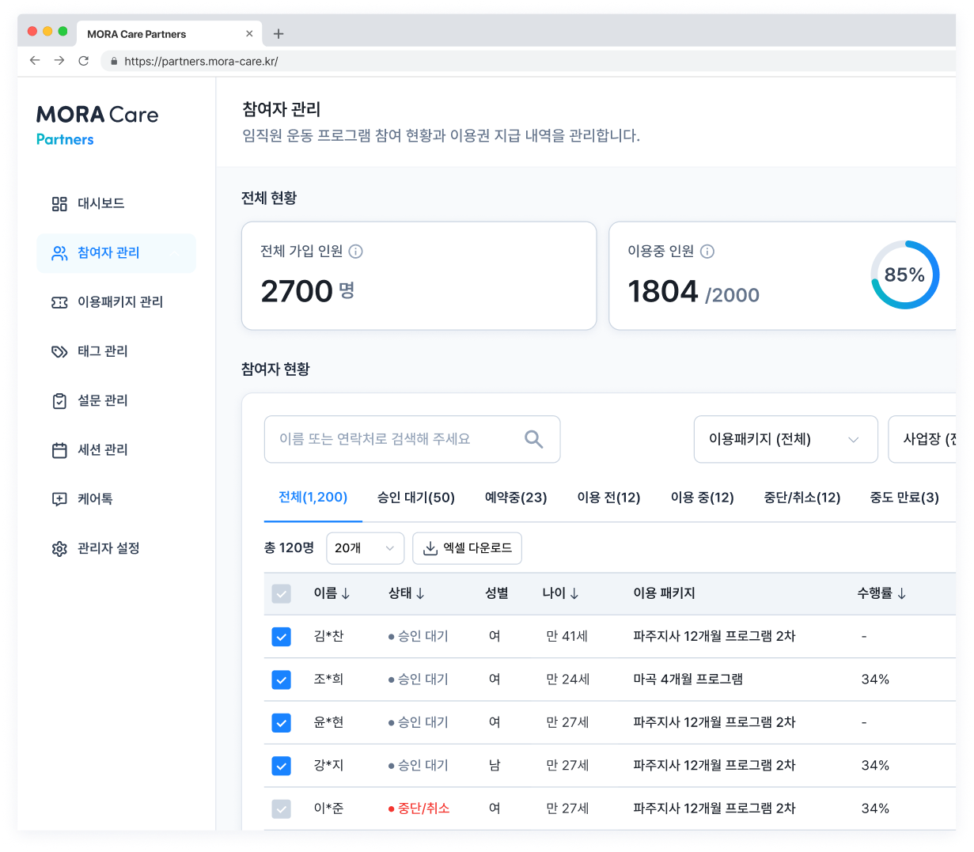
Task: Uncheck the checkbox for 김*찬
Action: point(281,637)
